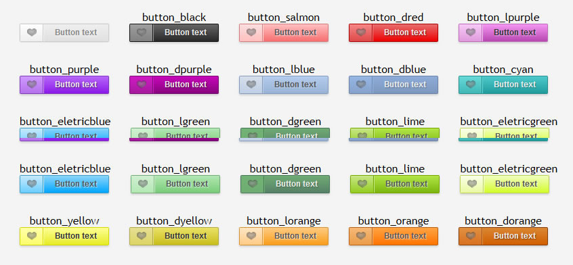
Task: Click the button_lorange Button text
Action: point(295,236)
